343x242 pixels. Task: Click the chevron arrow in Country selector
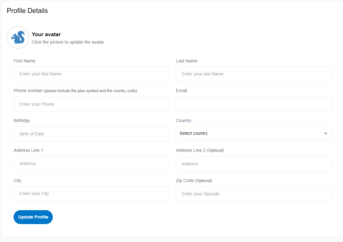[325, 134]
